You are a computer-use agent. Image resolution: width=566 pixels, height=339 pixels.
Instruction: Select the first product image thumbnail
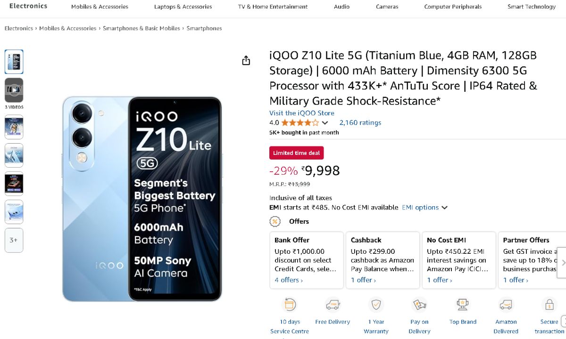pos(14,62)
